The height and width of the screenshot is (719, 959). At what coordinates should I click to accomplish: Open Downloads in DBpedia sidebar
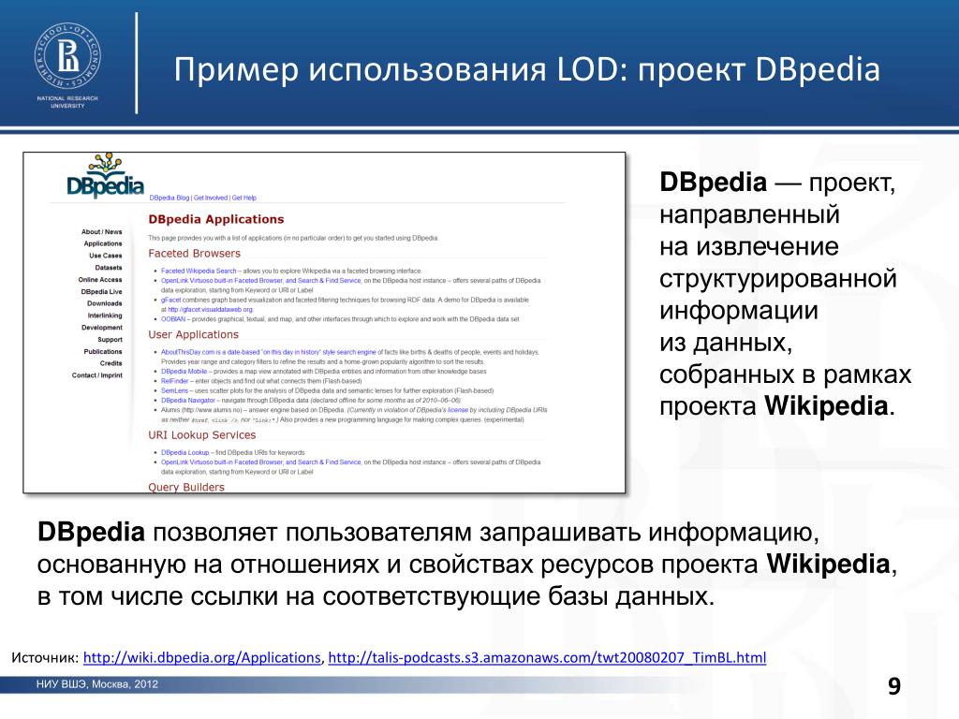pyautogui.click(x=105, y=303)
